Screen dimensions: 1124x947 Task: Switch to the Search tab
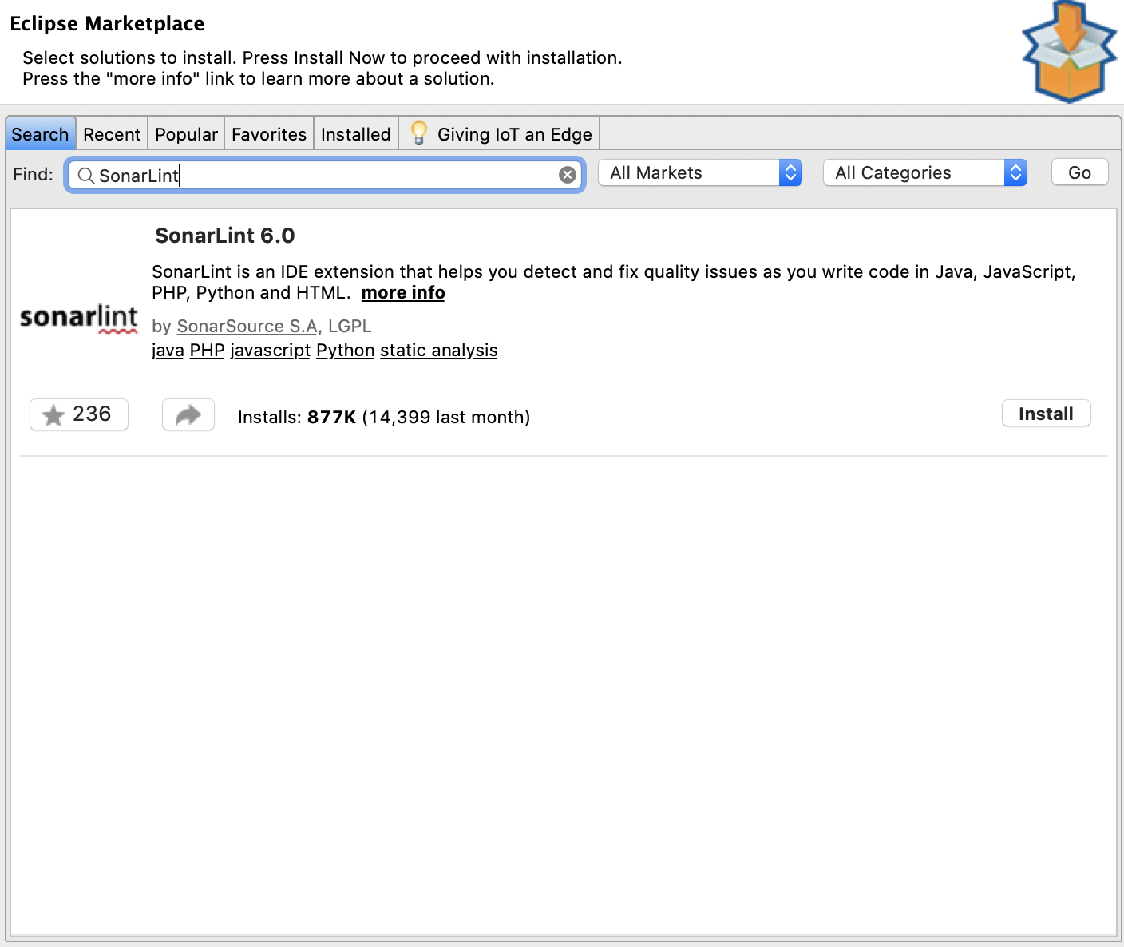coord(40,134)
